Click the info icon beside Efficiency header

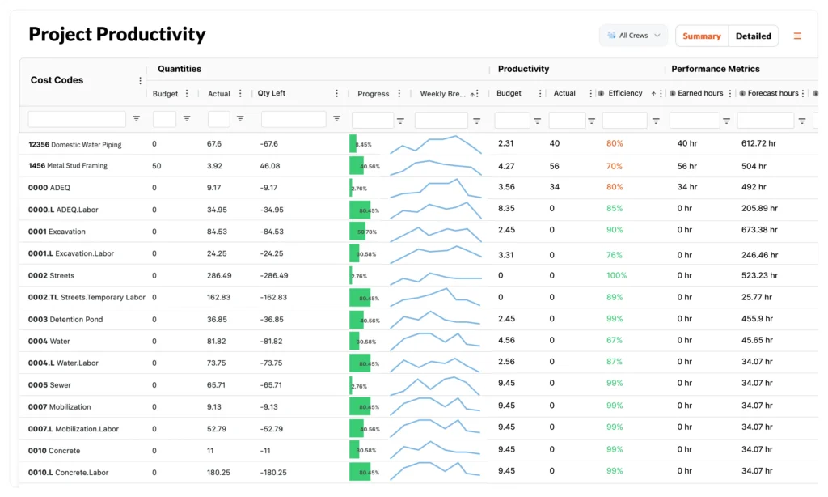pyautogui.click(x=600, y=93)
